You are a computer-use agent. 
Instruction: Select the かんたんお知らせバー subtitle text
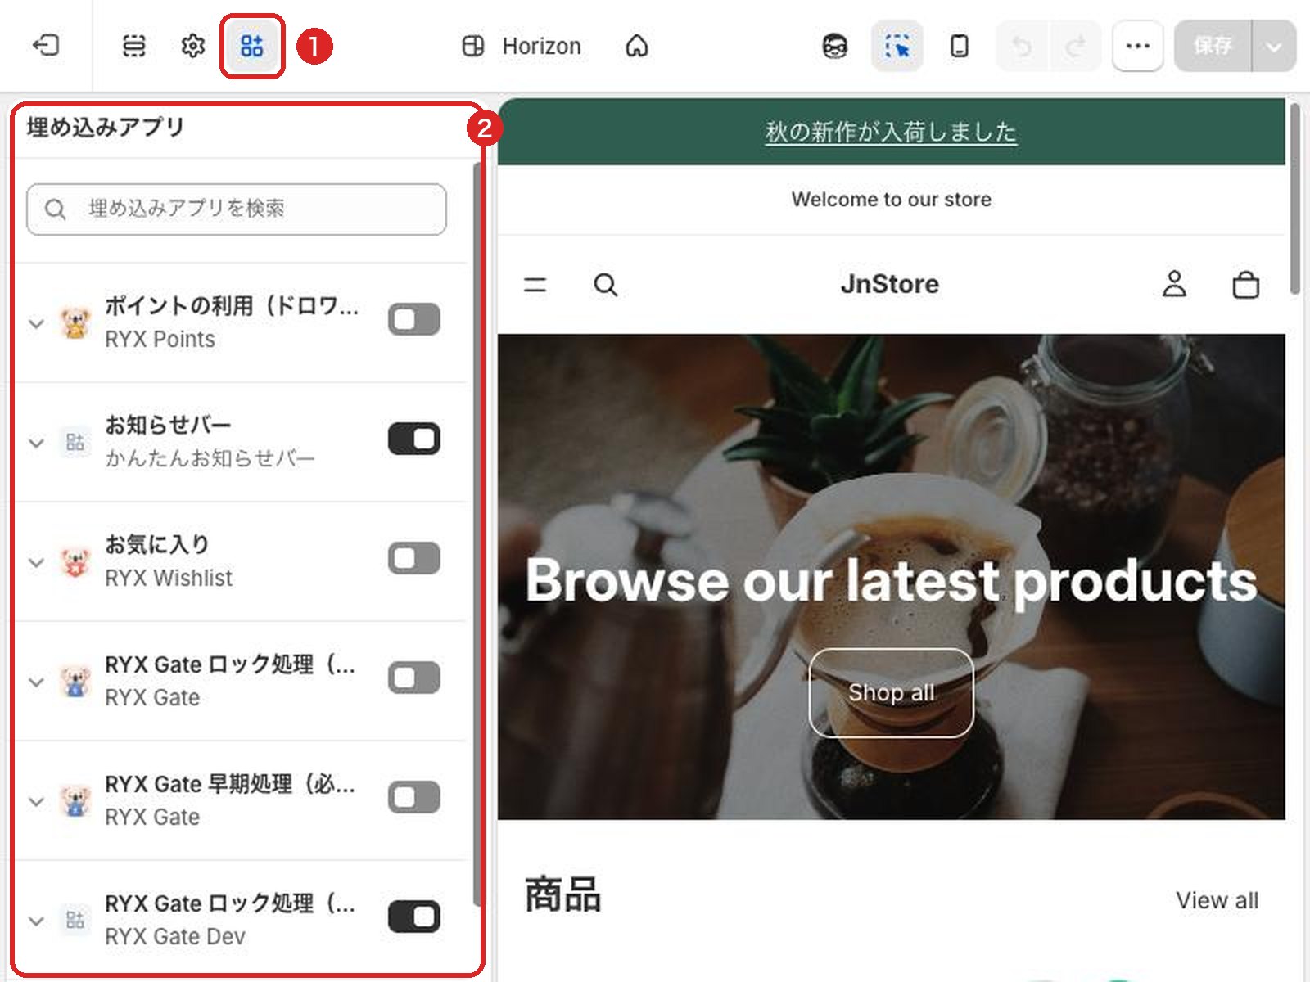point(210,458)
